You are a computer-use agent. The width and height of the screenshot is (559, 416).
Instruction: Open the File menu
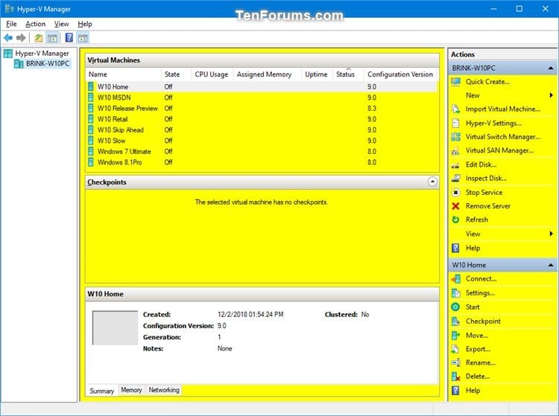pyautogui.click(x=11, y=24)
